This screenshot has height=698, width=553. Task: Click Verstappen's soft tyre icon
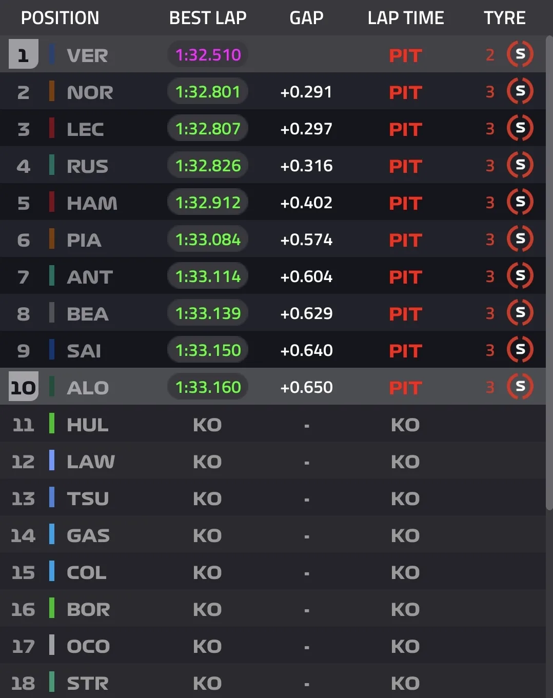coord(520,54)
